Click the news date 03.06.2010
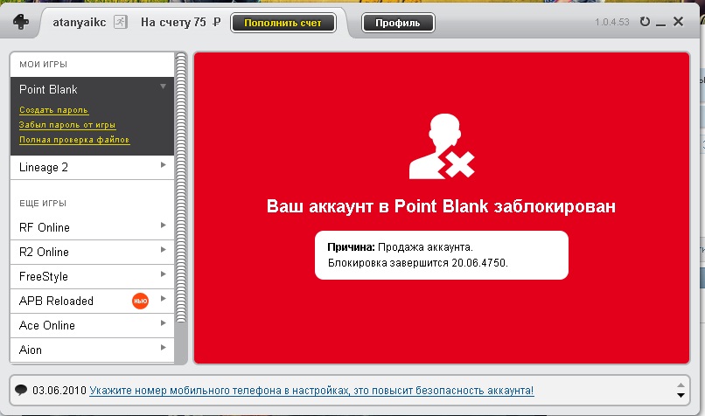The image size is (705, 416). 59,390
